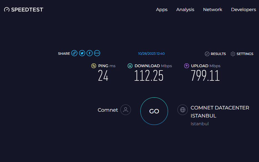Screen dimensions: 259x162
Task: Copy the share link icon
Action: [74, 53]
